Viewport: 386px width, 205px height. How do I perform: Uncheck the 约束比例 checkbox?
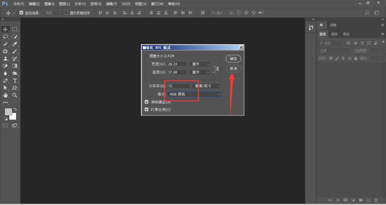pyautogui.click(x=146, y=109)
